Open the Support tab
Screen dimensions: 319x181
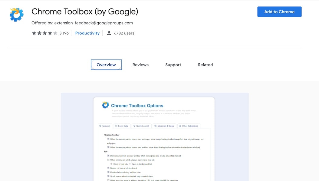(x=173, y=65)
